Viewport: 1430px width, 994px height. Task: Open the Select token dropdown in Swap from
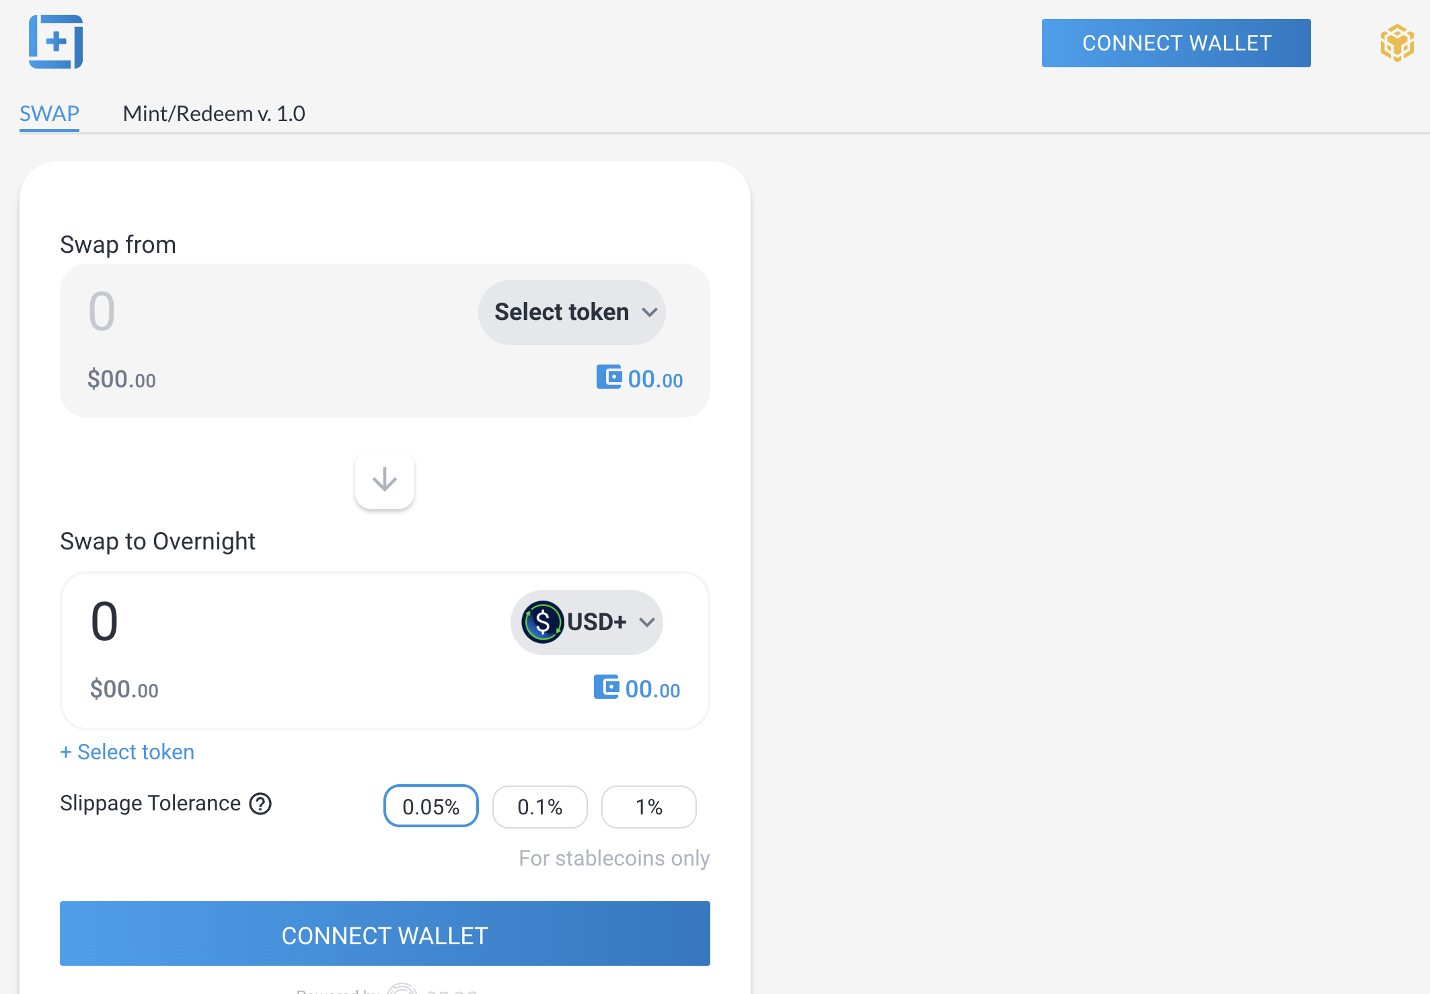tap(572, 312)
